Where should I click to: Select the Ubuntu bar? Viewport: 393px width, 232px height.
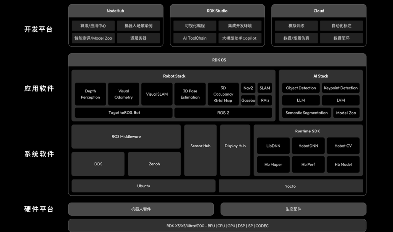click(x=143, y=186)
